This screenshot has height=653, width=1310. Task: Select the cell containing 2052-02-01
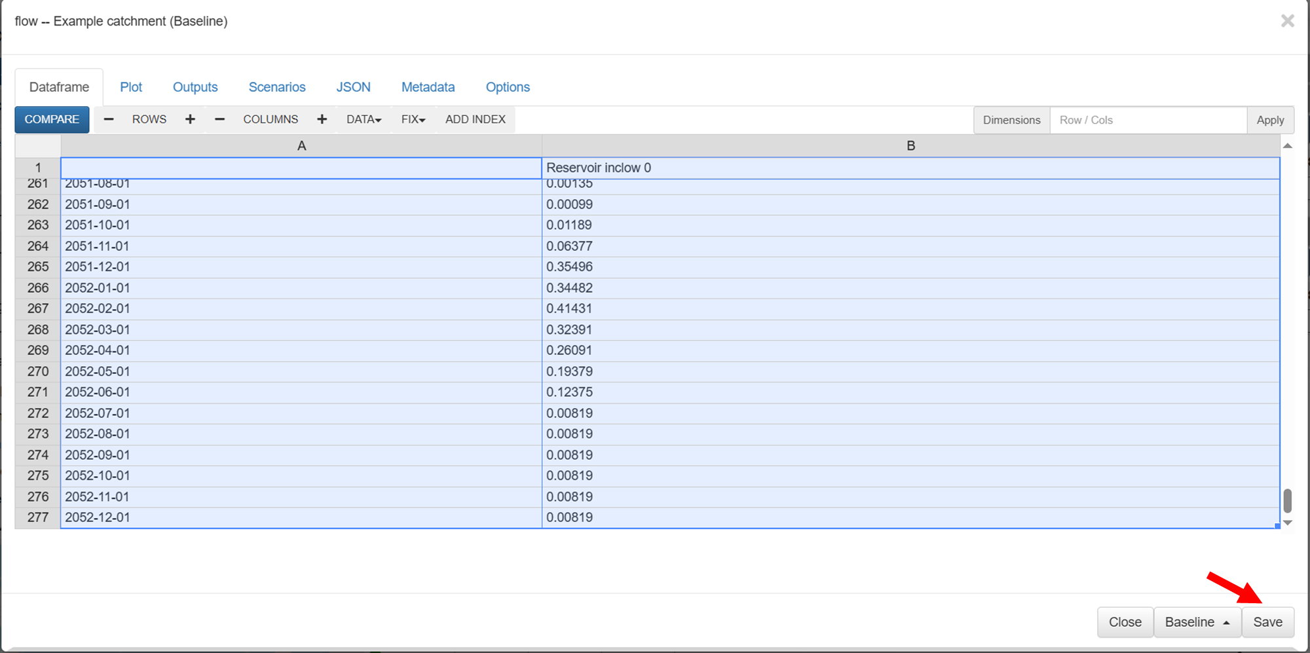(x=301, y=308)
